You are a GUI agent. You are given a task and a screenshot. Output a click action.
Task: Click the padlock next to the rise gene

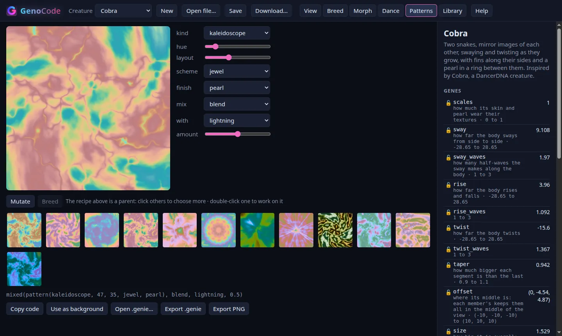click(448, 185)
